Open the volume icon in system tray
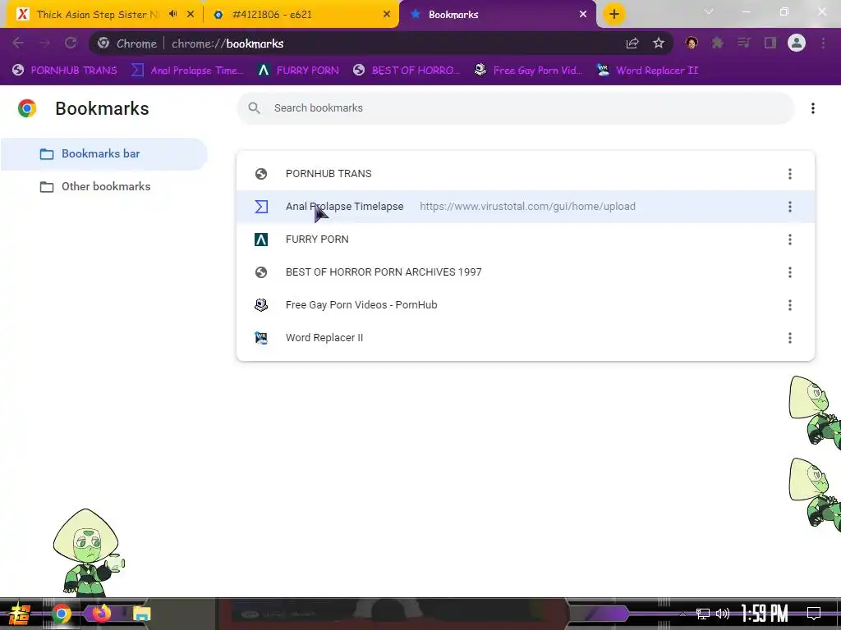This screenshot has height=630, width=841. pyautogui.click(x=723, y=614)
